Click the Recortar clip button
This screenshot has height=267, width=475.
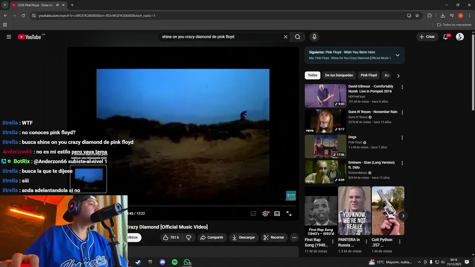tap(274, 237)
